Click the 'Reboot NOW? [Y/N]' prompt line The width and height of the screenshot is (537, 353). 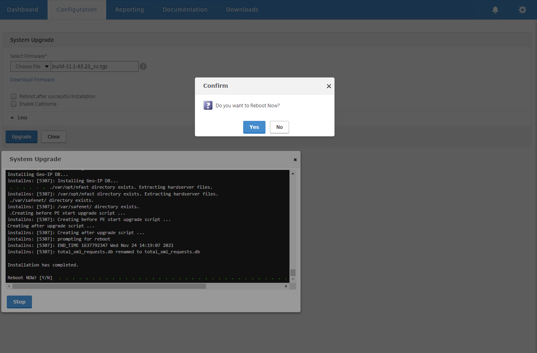(x=30, y=278)
